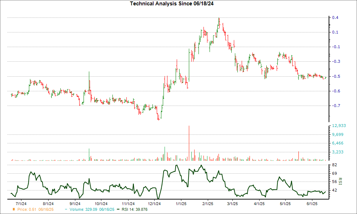Image resolution: width=357 pixels, height=214 pixels.
Task: Select the 4/1/25 date axis label
Action: pos(259,204)
